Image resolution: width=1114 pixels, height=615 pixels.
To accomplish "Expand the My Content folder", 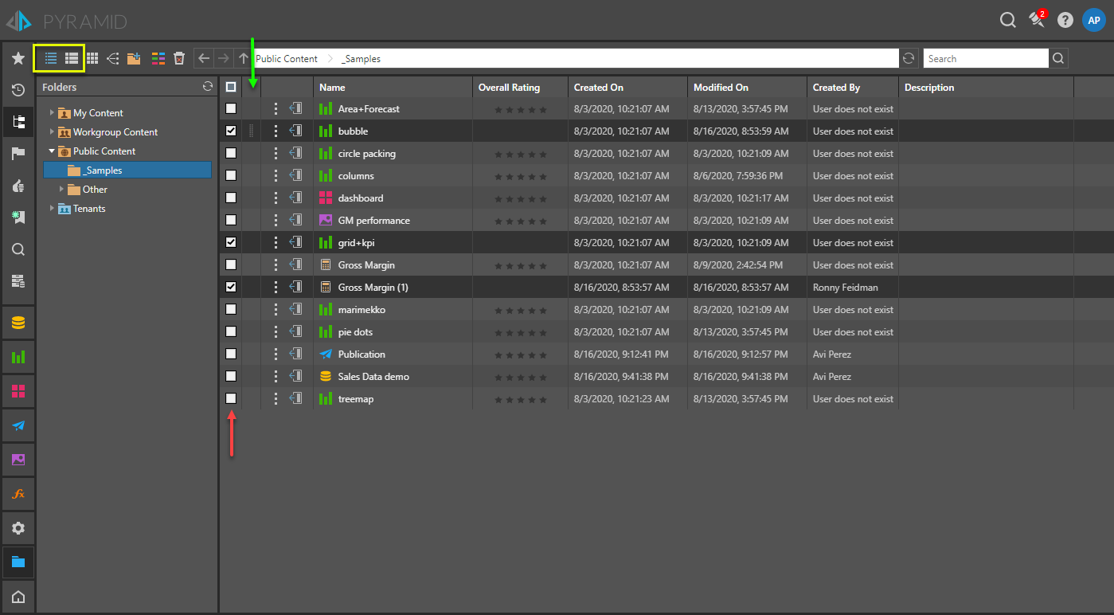I will 53,113.
